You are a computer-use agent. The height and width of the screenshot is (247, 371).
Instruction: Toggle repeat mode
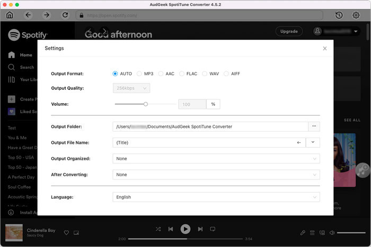213,229
